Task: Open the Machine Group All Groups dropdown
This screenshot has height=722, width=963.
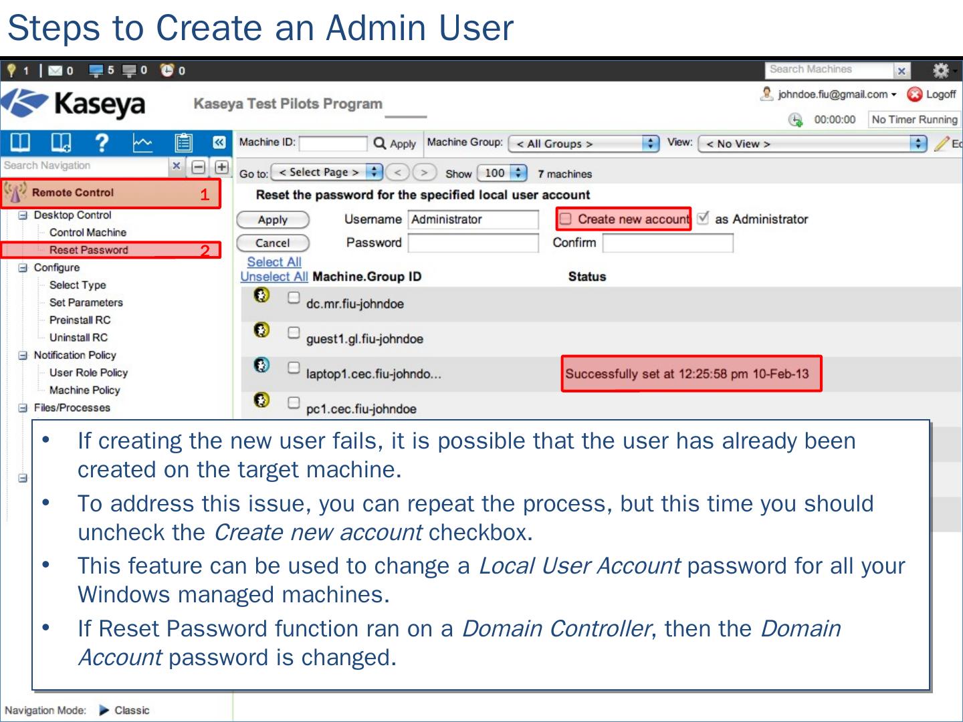Action: [583, 144]
